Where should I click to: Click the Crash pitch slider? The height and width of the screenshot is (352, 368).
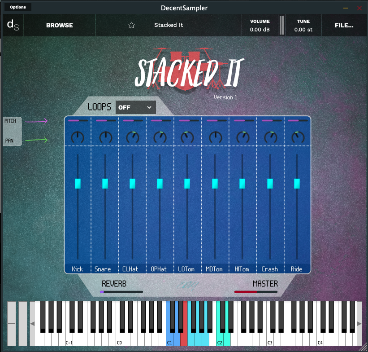click(x=272, y=121)
